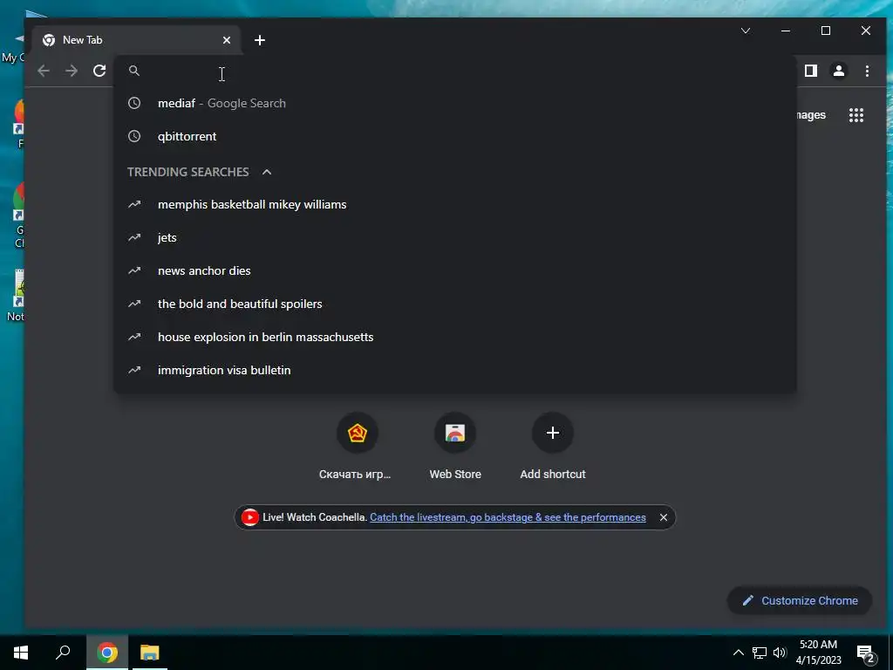Image resolution: width=893 pixels, height=670 pixels.
Task: Open Chrome's three-dot menu
Action: coord(867,71)
